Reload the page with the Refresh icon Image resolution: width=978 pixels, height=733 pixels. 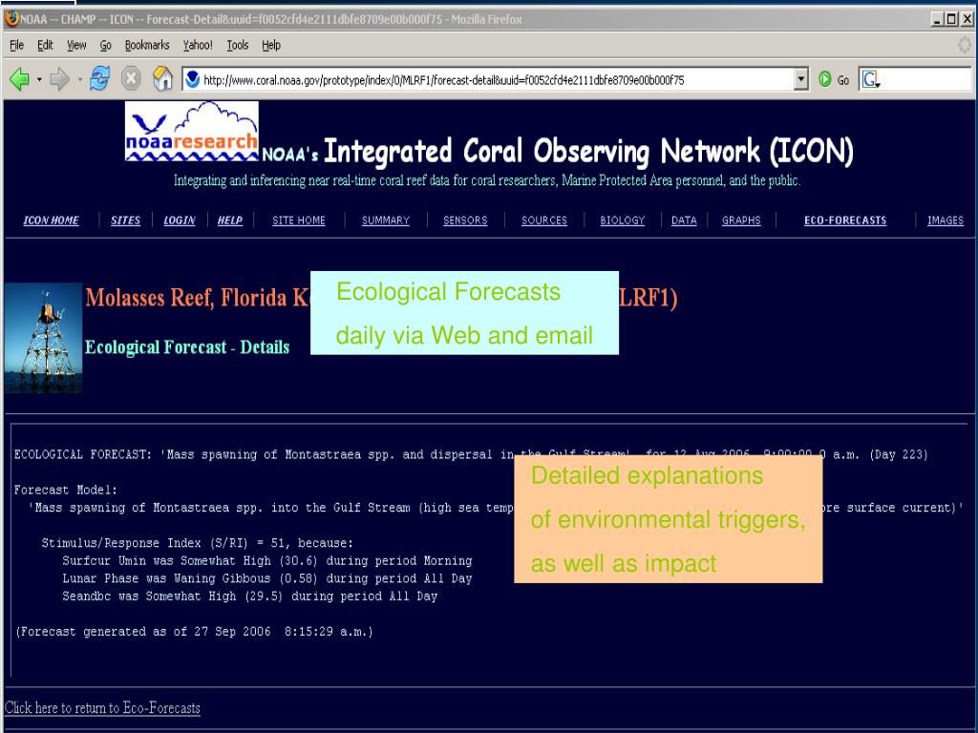pos(99,79)
